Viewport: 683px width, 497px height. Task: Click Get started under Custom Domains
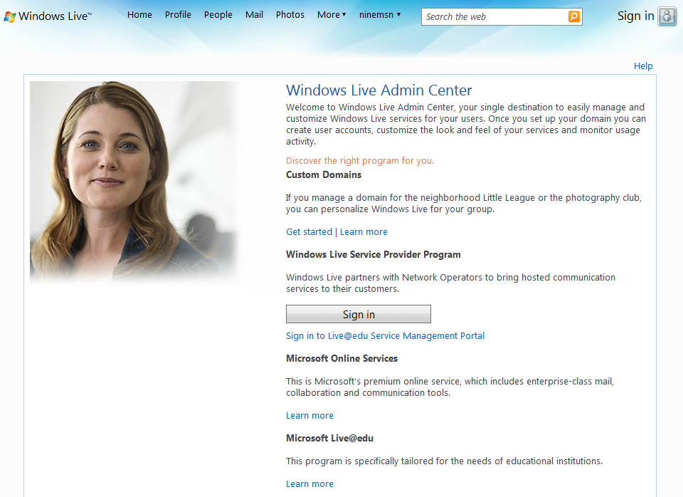coord(309,231)
